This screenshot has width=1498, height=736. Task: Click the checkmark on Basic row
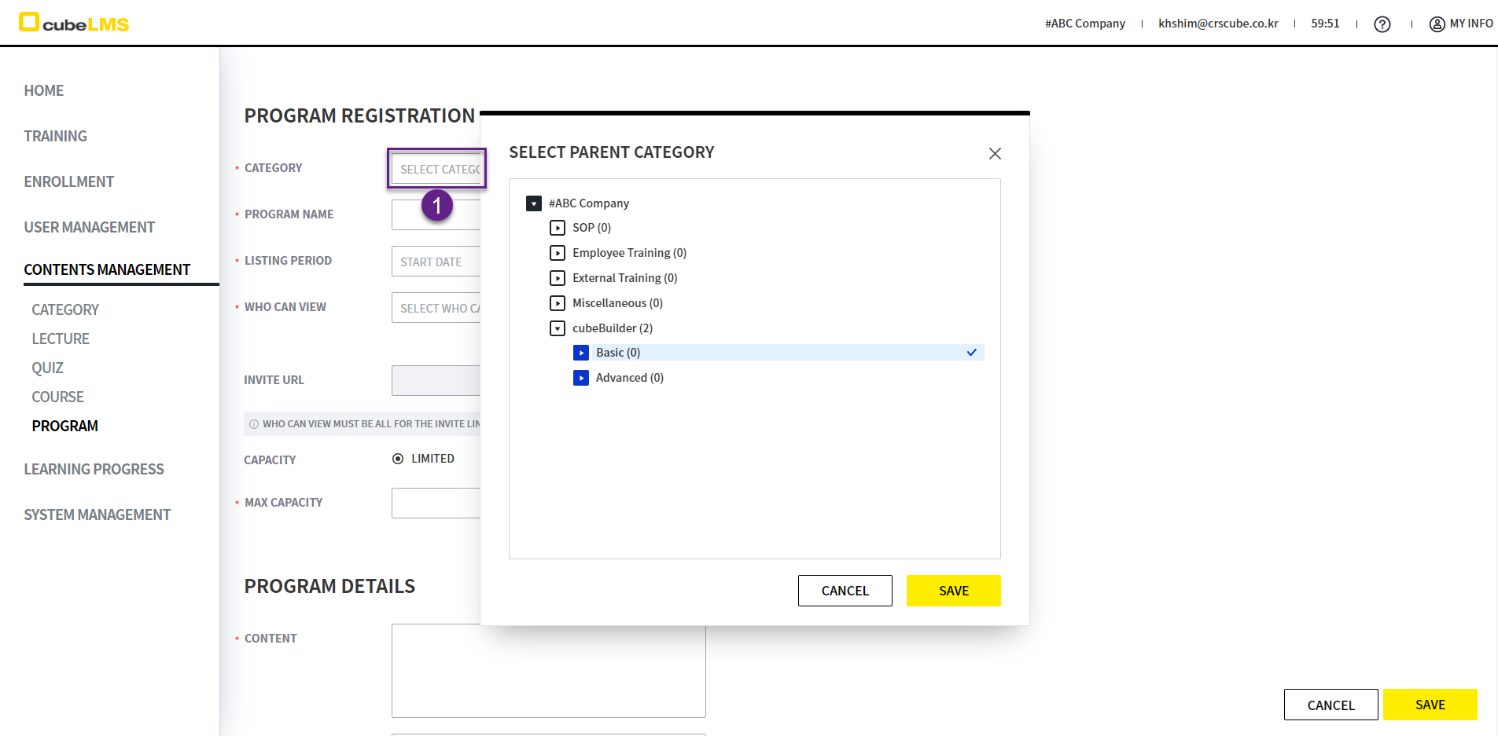click(971, 353)
